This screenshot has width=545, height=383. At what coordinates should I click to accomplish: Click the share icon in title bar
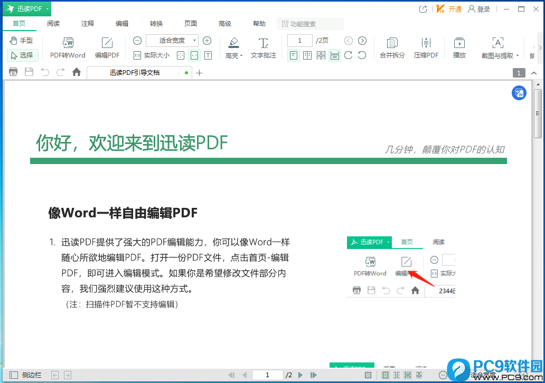click(423, 9)
